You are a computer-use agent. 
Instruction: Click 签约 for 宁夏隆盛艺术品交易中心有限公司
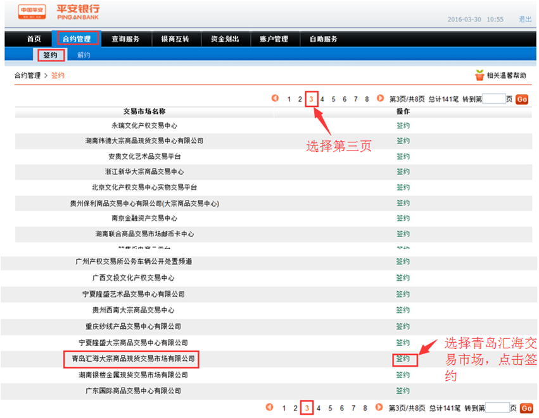coord(403,294)
